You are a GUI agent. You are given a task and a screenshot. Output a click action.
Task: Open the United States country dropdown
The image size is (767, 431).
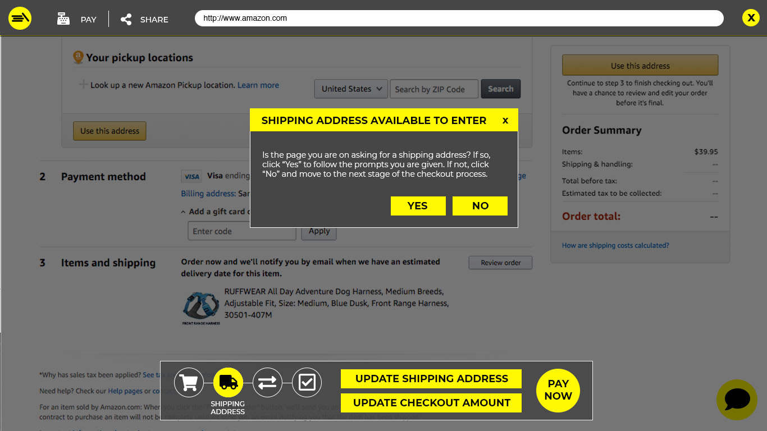tap(351, 89)
